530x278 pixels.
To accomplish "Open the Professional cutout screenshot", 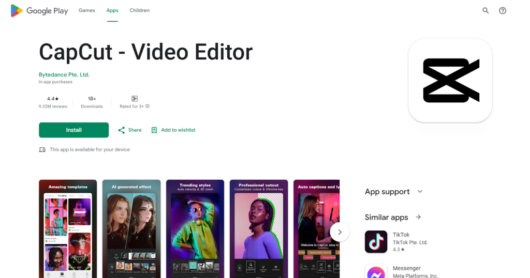I will 259,229.
